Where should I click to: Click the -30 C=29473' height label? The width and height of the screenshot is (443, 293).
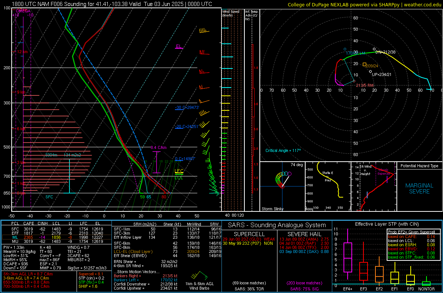pyautogui.click(x=187, y=108)
